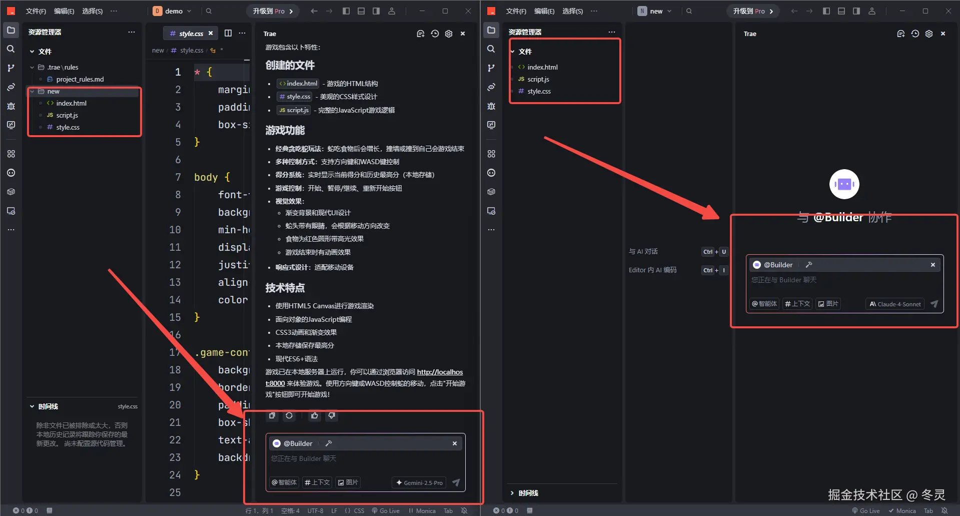Click 升级到 Pro button in demo window
This screenshot has width=960, height=516.
click(273, 11)
